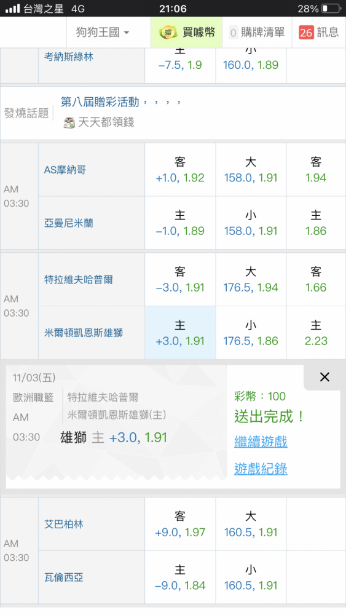Open the 瓦倫西亞 team link
Viewport: 346px width, 615px height.
64,577
